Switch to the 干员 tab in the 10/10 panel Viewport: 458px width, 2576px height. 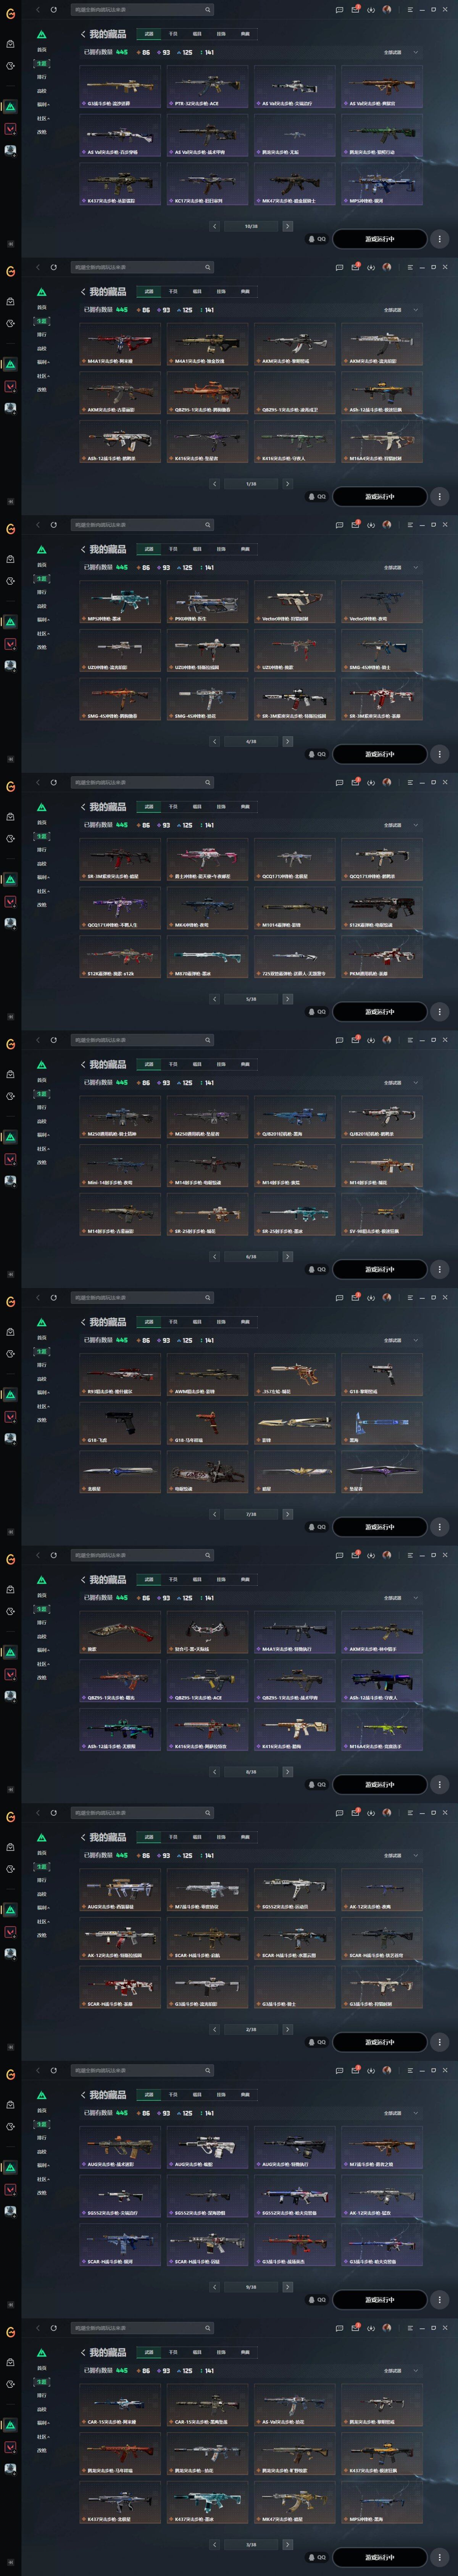point(173,34)
